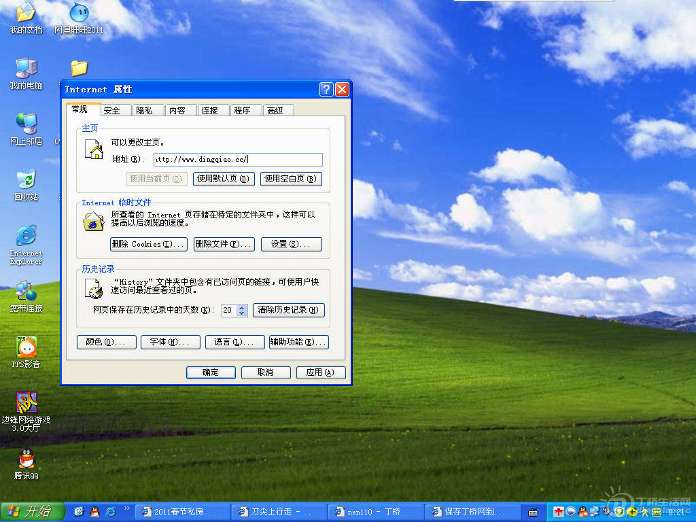Select the PPS影音 desktop icon
The image size is (696, 522).
coord(26,347)
